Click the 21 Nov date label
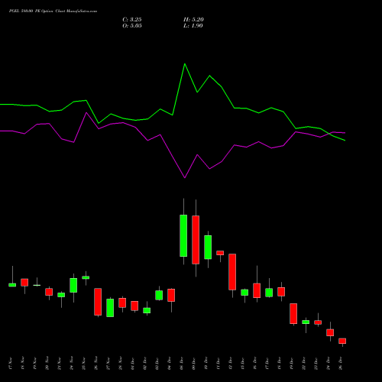 pyautogui.click(x=59, y=364)
